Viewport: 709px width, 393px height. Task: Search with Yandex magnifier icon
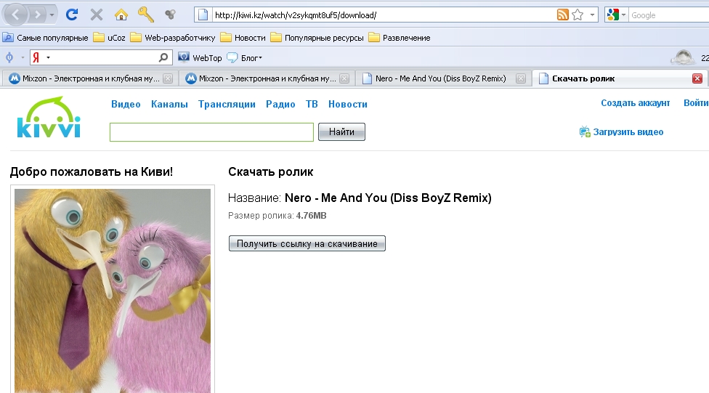click(x=163, y=57)
